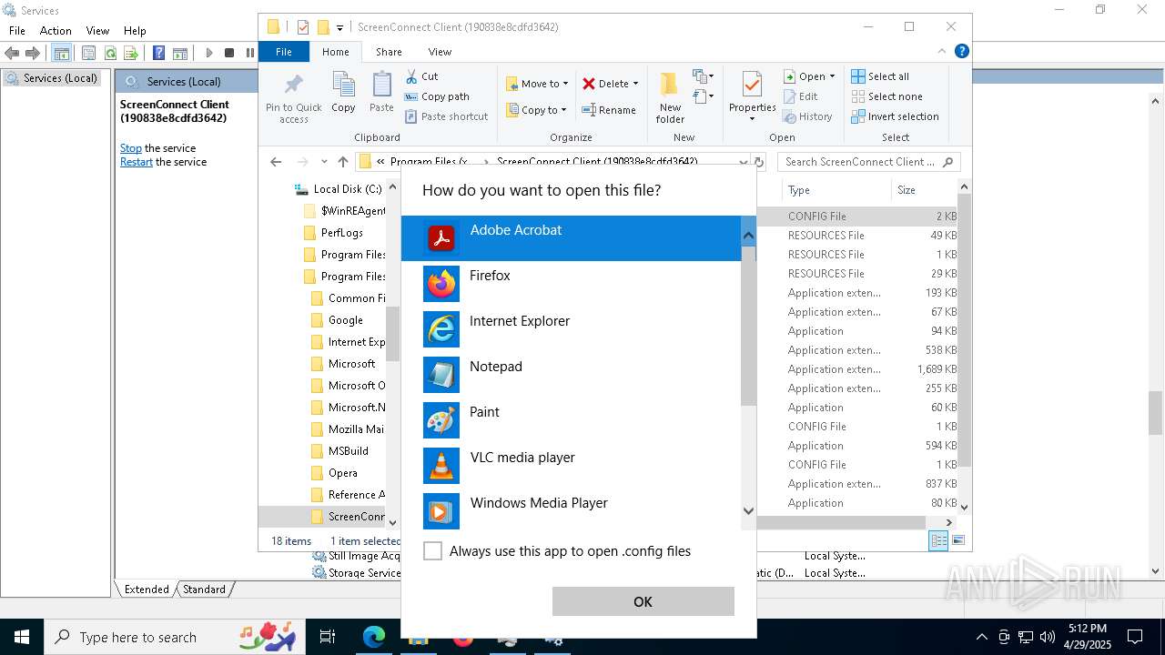Click the Copy button in the ribbon
The image size is (1165, 655).
343,92
